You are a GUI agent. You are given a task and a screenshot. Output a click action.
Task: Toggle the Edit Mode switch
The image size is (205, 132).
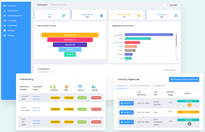[x=166, y=5]
